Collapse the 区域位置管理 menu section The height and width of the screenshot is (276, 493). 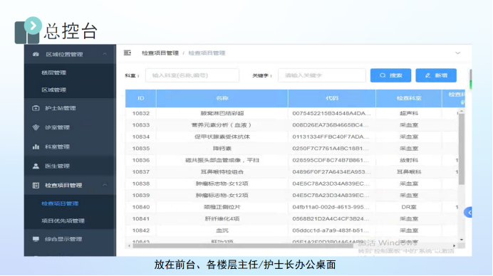105,54
